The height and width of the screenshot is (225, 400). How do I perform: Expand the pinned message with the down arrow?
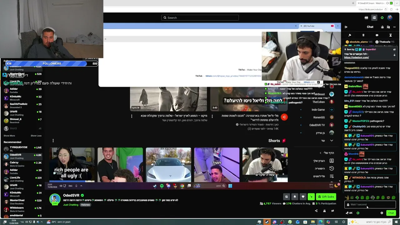pyautogui.click(x=394, y=55)
